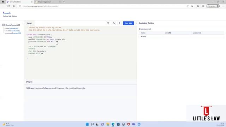Select the name [varchar(50)] column entry
Screen dimensions: 226x127
point(12,29)
